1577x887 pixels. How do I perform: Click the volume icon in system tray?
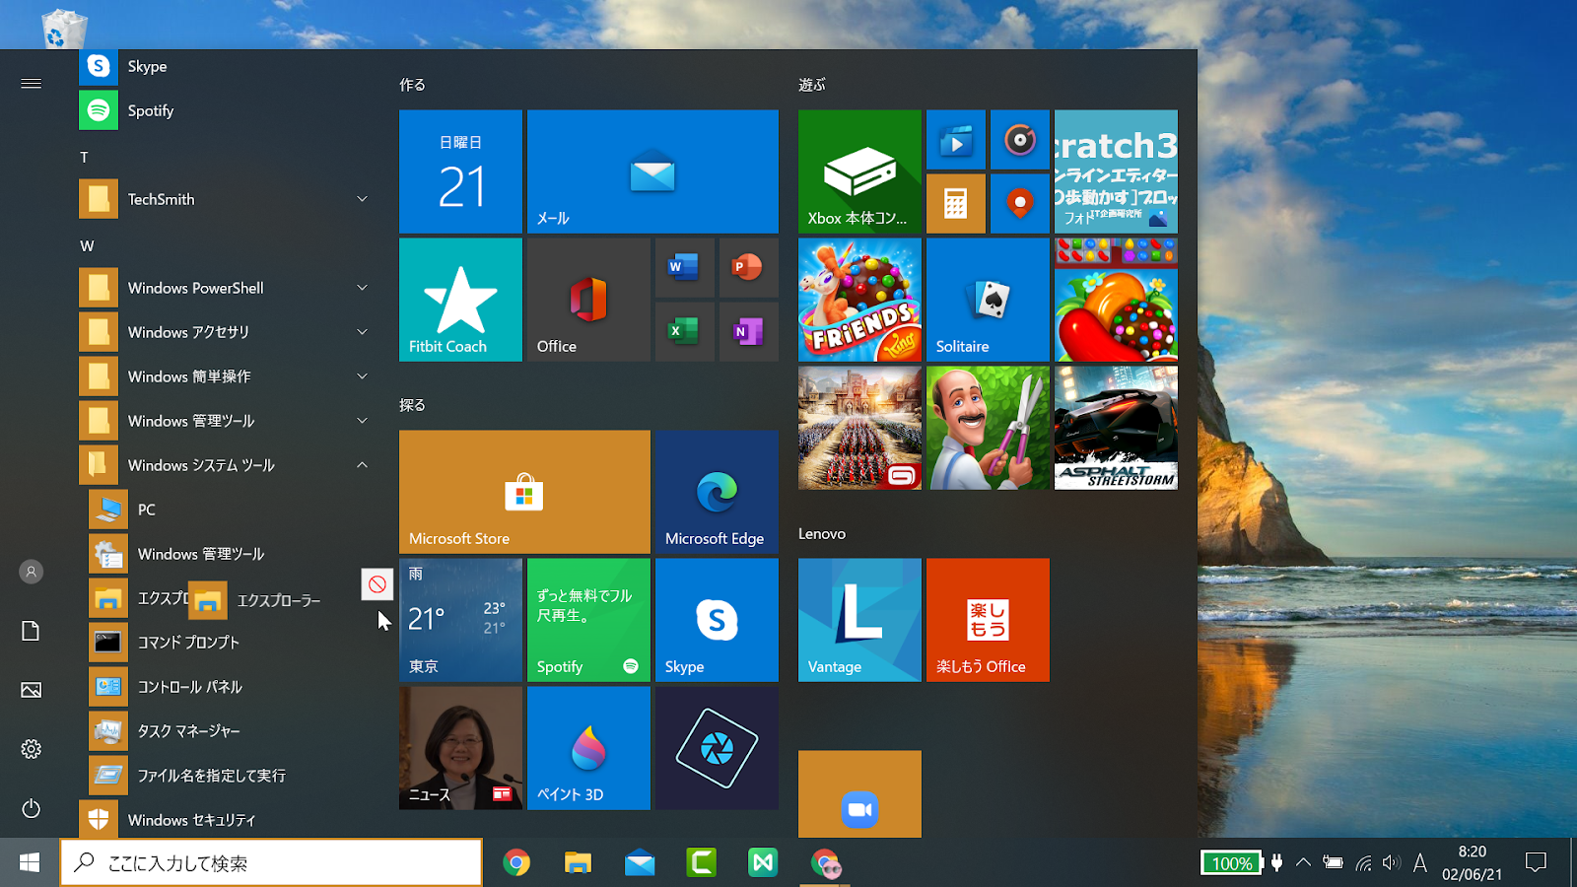pos(1391,862)
